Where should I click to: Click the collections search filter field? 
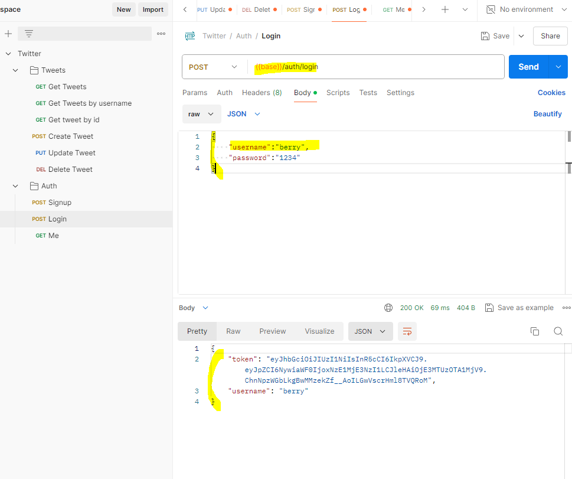[84, 34]
